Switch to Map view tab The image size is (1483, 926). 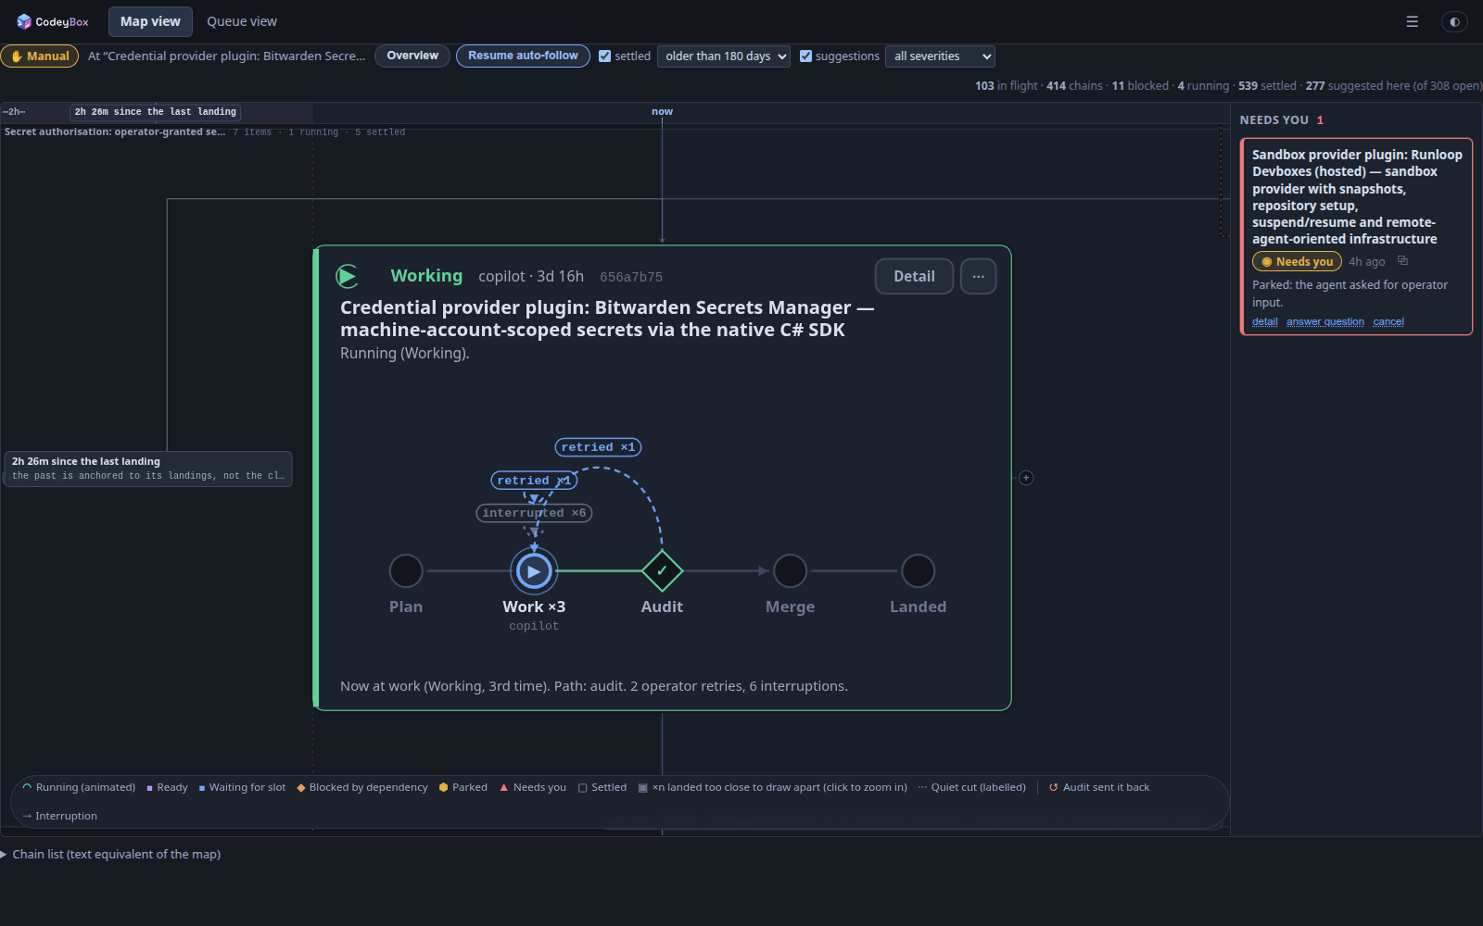click(x=150, y=21)
